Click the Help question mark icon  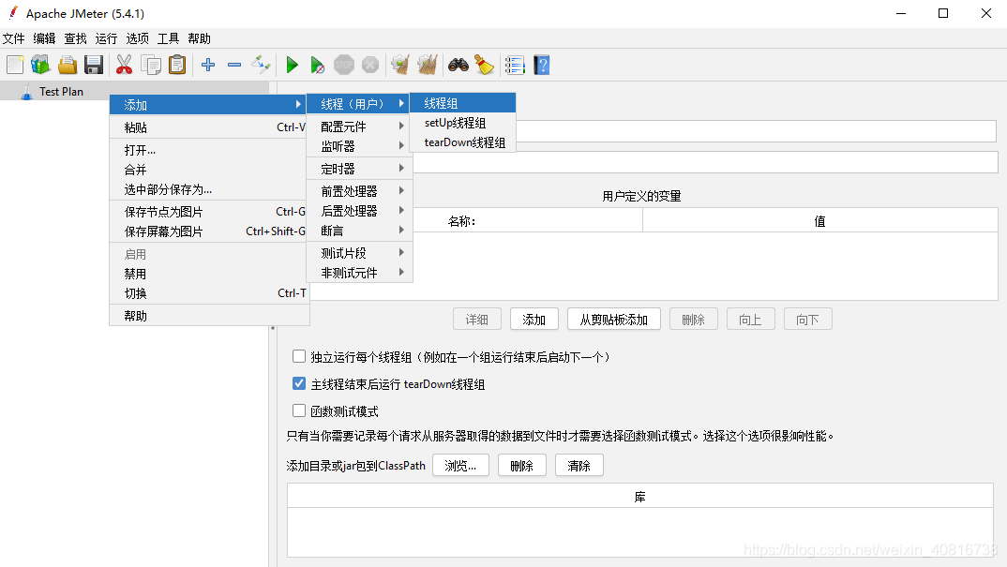click(541, 65)
